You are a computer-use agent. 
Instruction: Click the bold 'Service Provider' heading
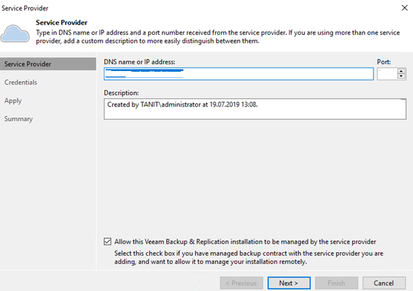coord(61,23)
